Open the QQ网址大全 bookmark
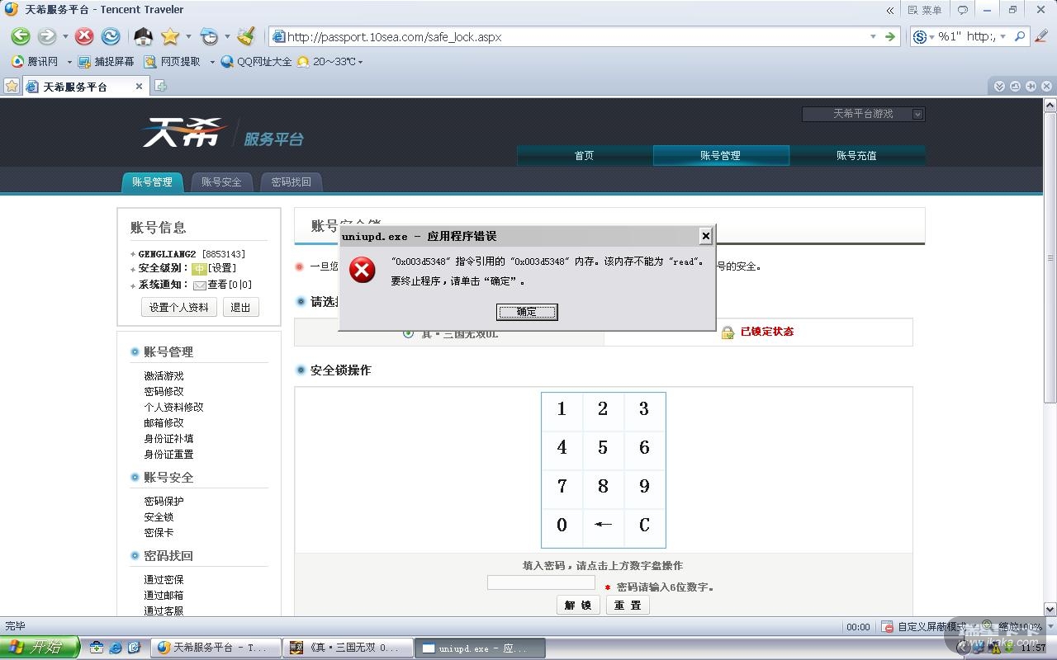This screenshot has width=1057, height=660. coord(256,62)
